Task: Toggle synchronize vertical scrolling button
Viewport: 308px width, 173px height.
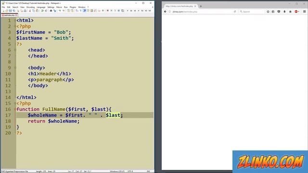Action: tap(68, 11)
